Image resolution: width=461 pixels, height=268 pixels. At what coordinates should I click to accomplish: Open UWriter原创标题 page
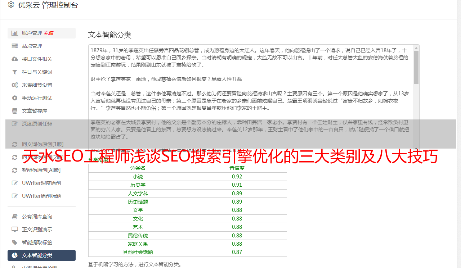coord(41,196)
